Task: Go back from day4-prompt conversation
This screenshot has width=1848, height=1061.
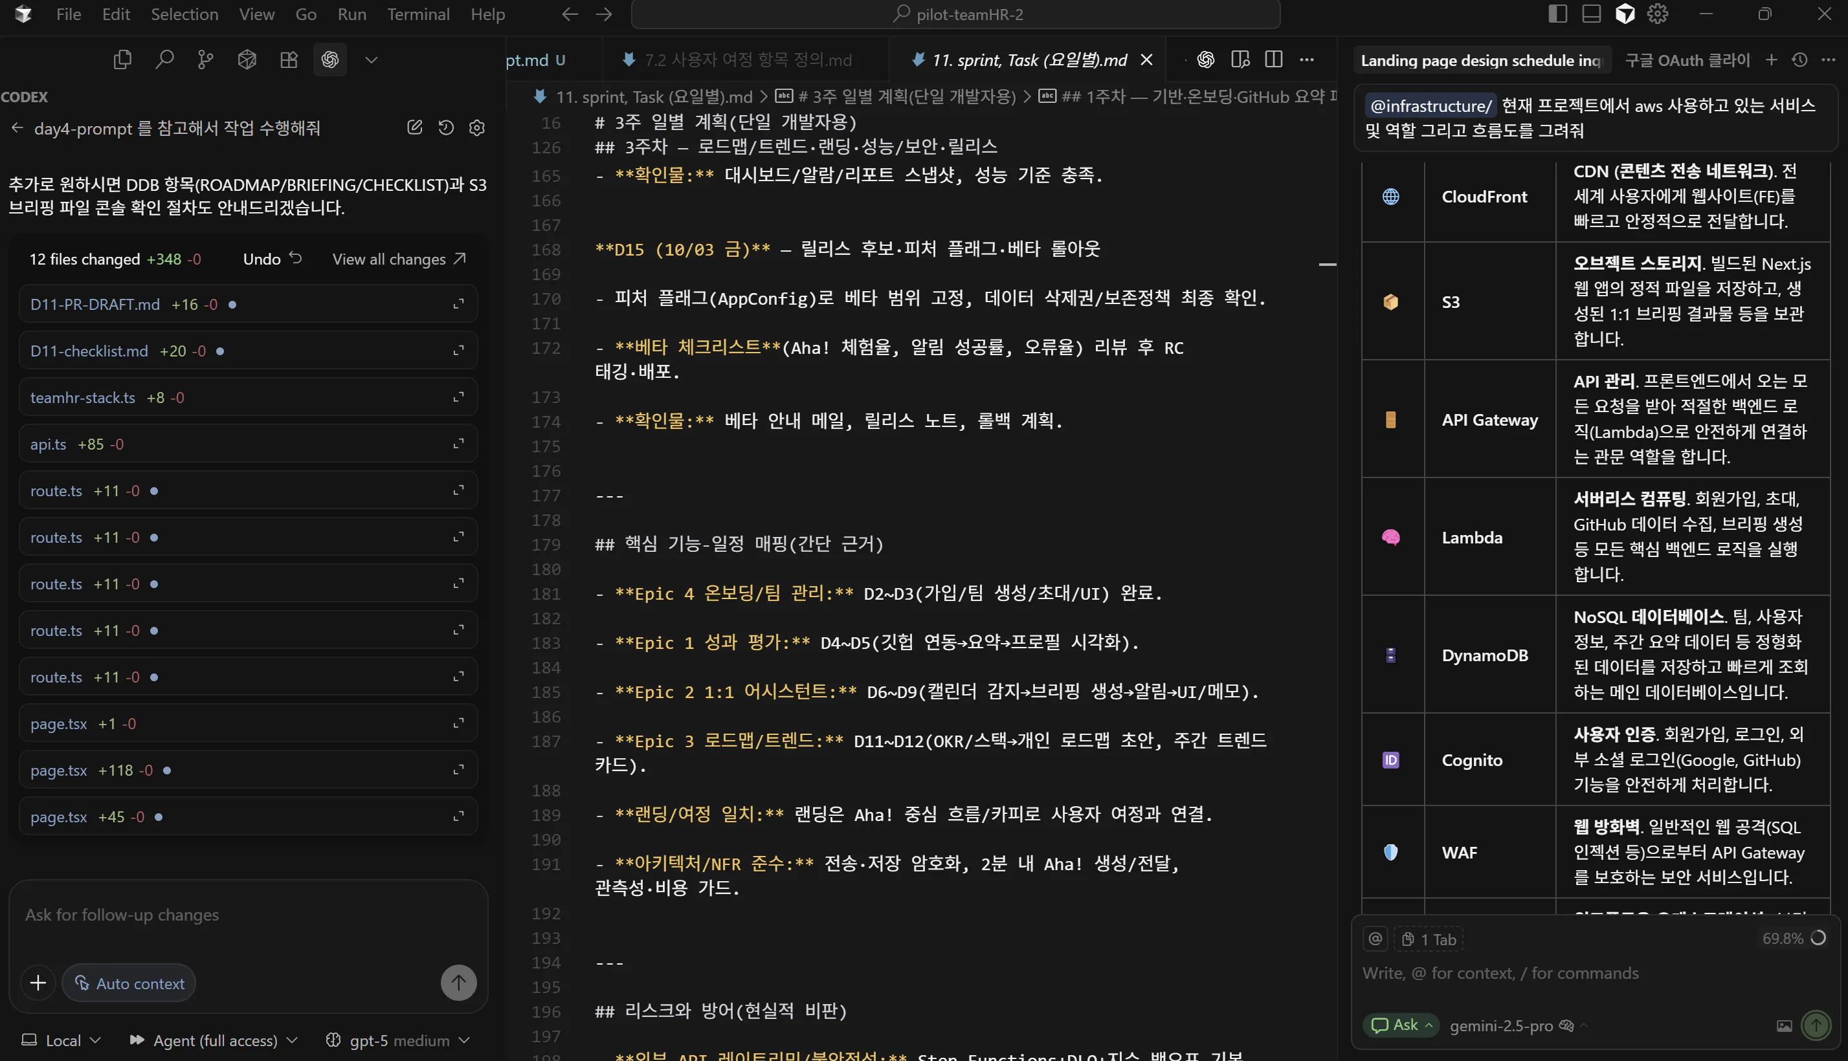Action: [17, 128]
